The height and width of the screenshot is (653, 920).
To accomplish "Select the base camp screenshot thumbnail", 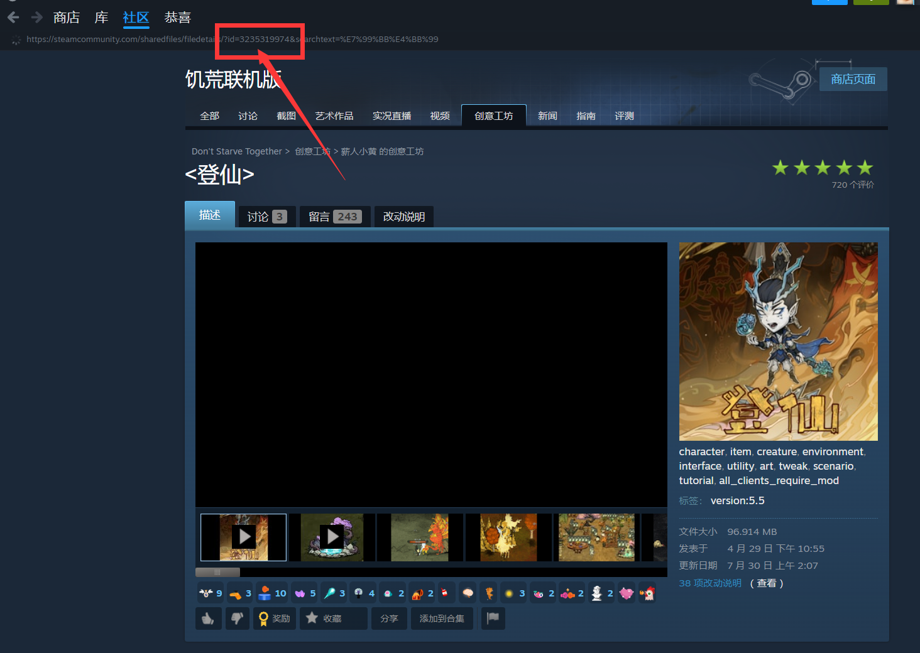I will (596, 537).
